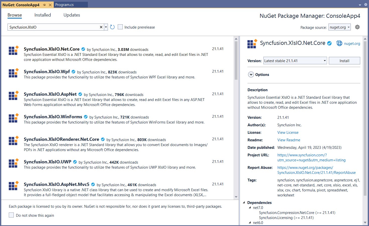Click the Install button
Image resolution: width=369 pixels, height=226 pixels.
coord(344,61)
